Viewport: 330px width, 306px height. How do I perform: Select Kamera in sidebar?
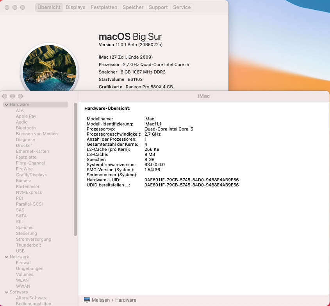23,181
